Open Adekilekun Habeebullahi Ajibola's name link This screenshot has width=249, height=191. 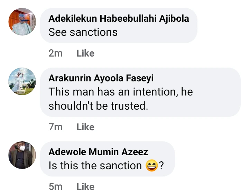tap(119, 19)
